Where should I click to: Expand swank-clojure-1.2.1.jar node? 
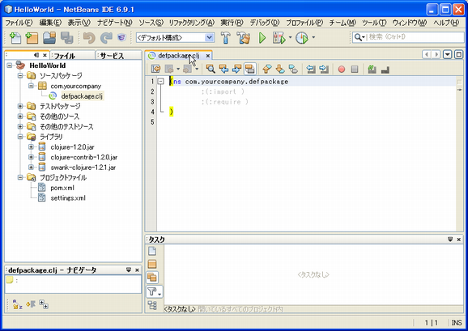[x=31, y=167]
